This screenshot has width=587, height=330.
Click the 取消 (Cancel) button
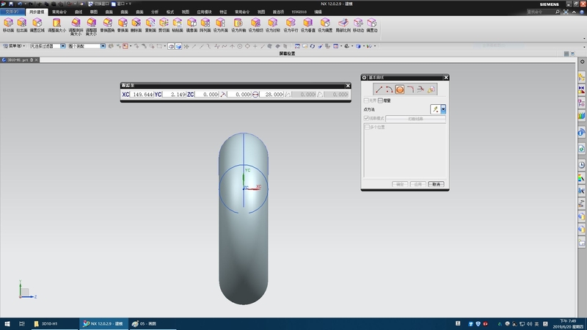(437, 184)
